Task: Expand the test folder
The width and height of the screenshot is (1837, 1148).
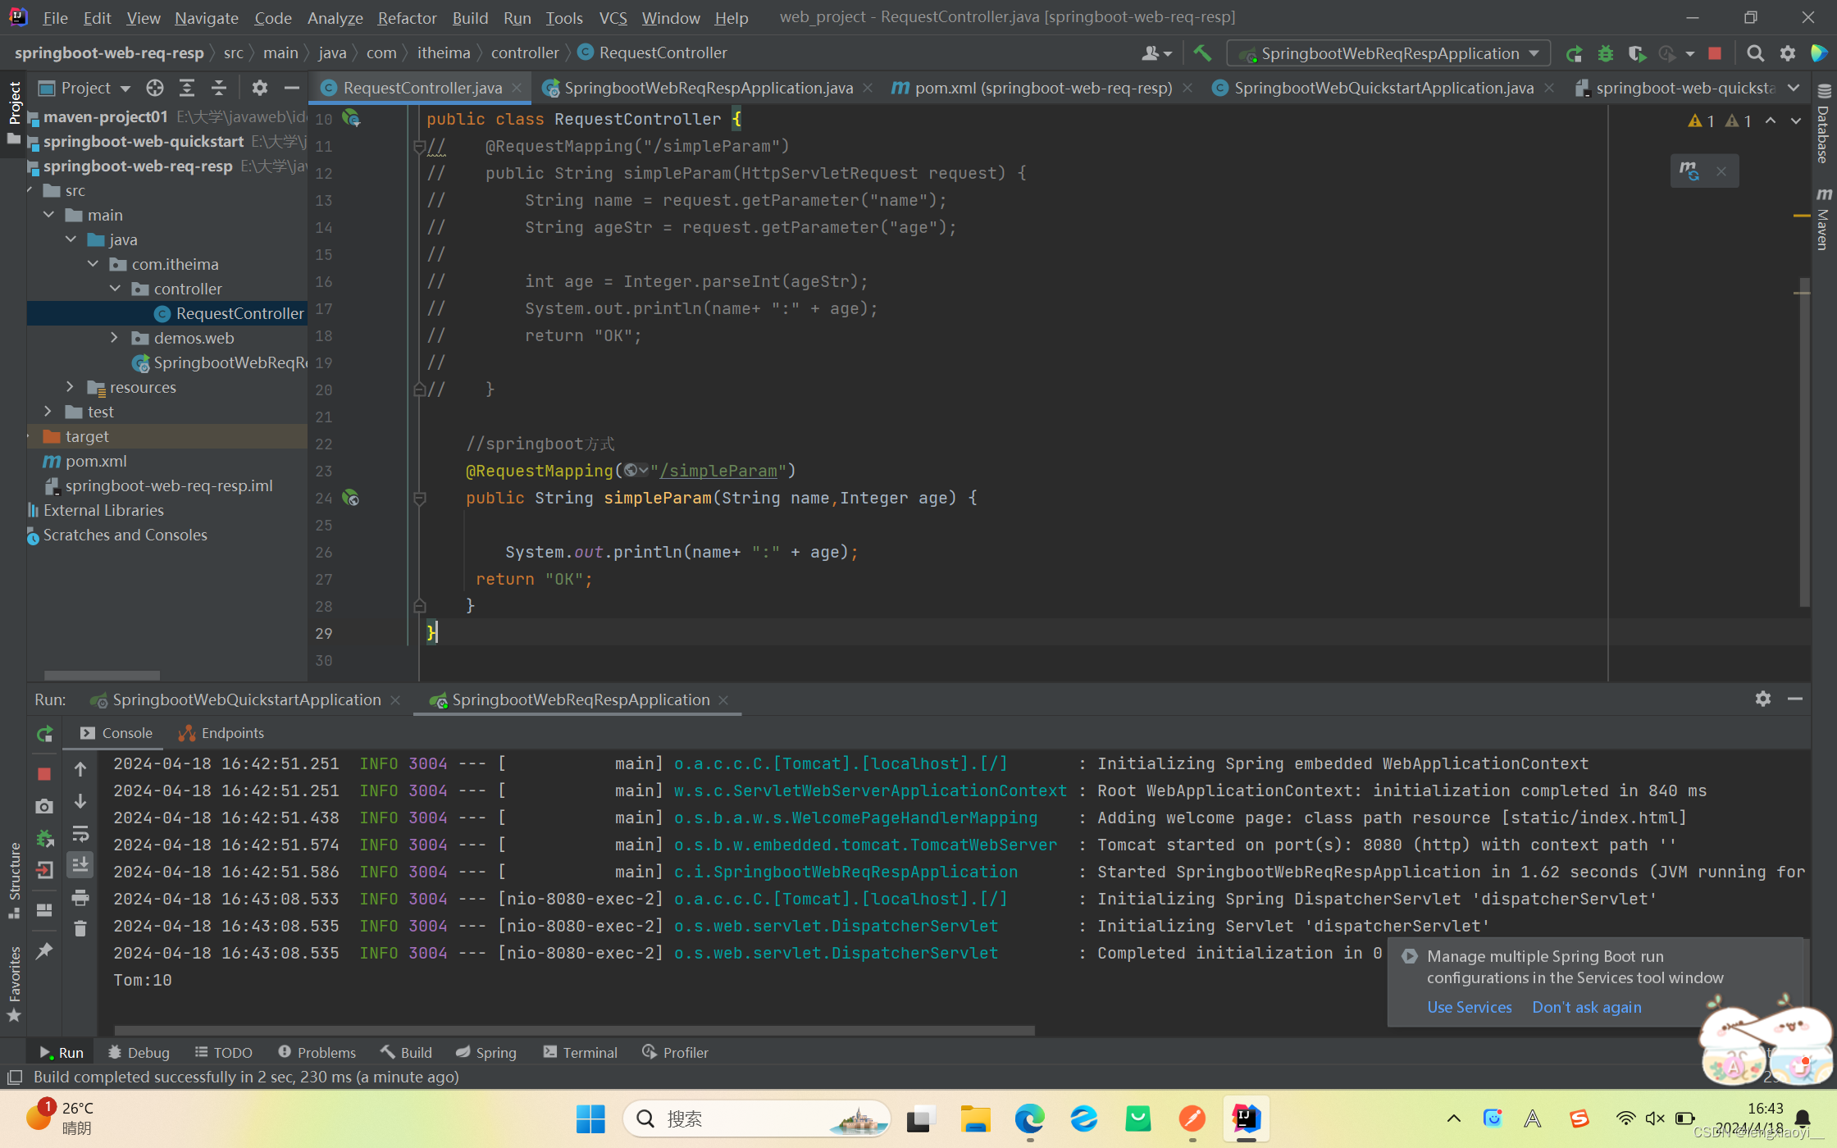Action: 49,412
